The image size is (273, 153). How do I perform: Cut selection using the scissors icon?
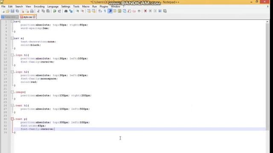click(38, 11)
